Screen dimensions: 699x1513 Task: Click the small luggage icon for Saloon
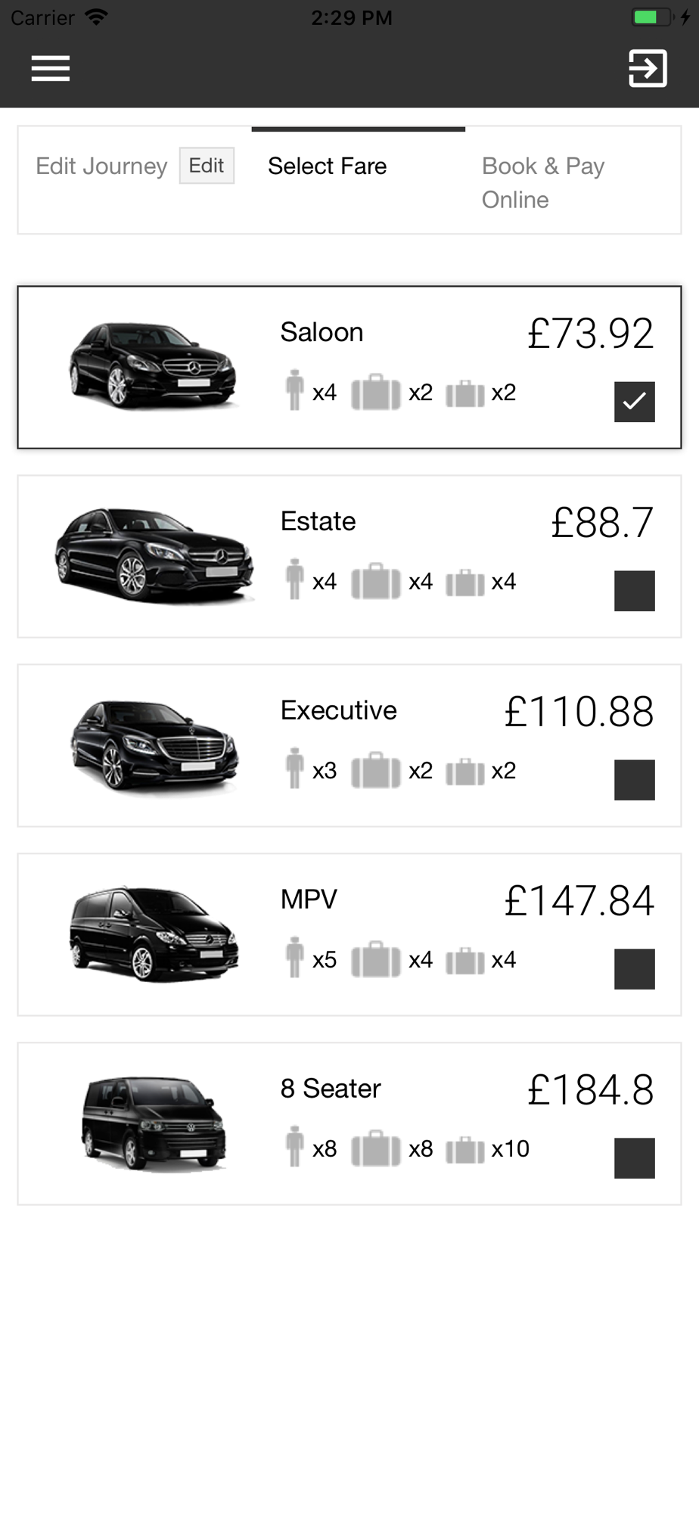[465, 393]
